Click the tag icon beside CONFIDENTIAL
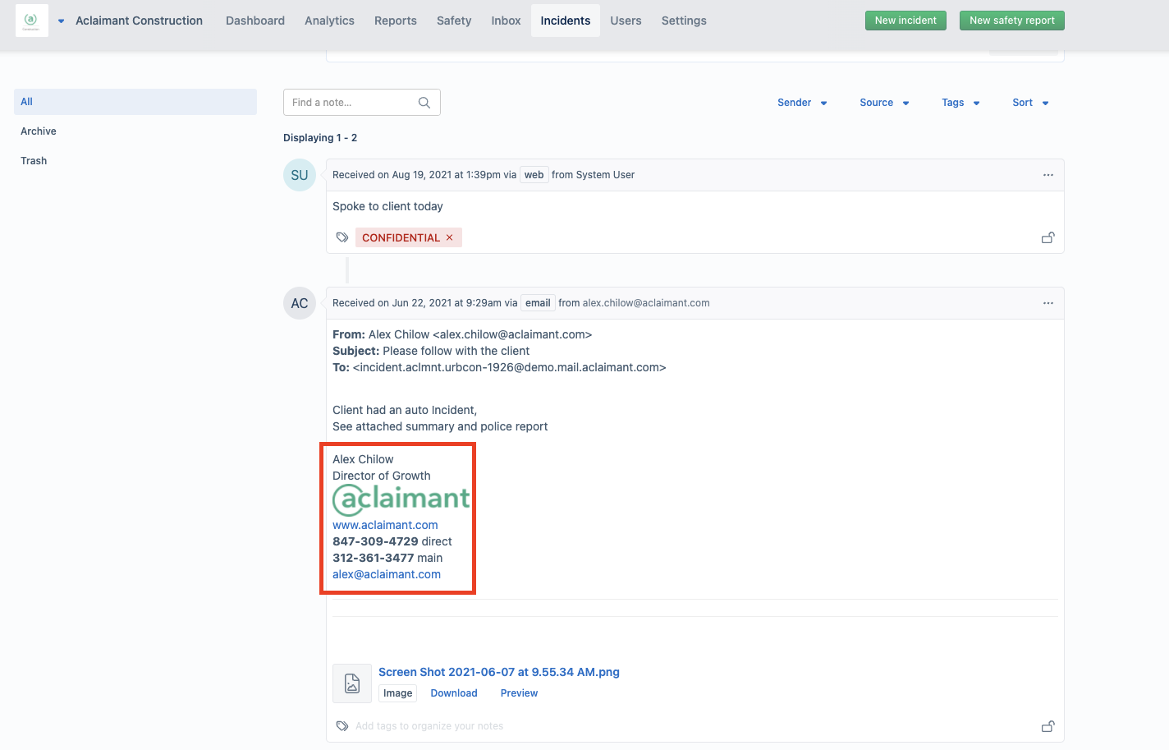Screen dimensions: 1169x750 click(x=342, y=237)
